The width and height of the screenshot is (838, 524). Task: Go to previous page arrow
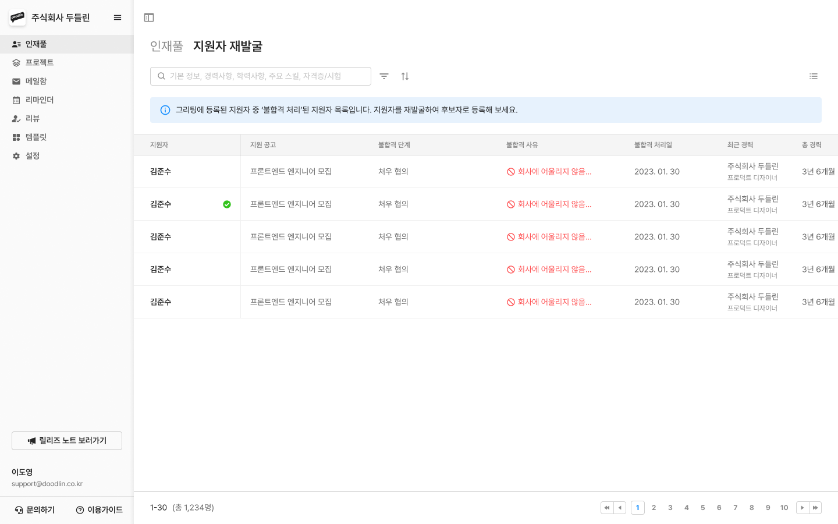[620, 508]
